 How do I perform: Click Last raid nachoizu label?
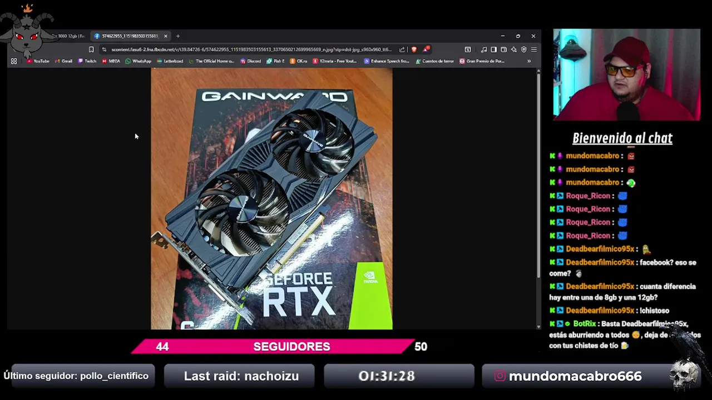coord(241,376)
